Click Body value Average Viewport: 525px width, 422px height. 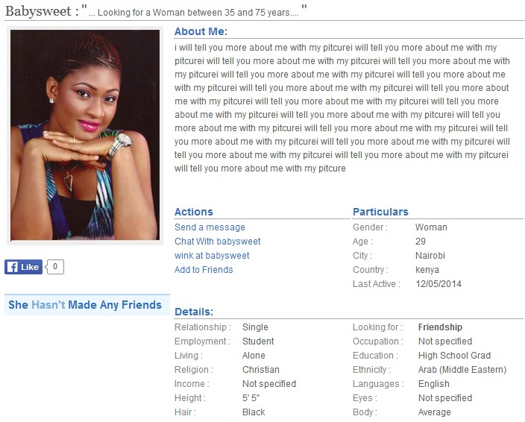(x=435, y=412)
